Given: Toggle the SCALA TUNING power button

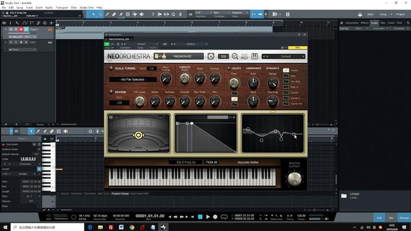Looking at the screenshot, I should click(x=111, y=68).
